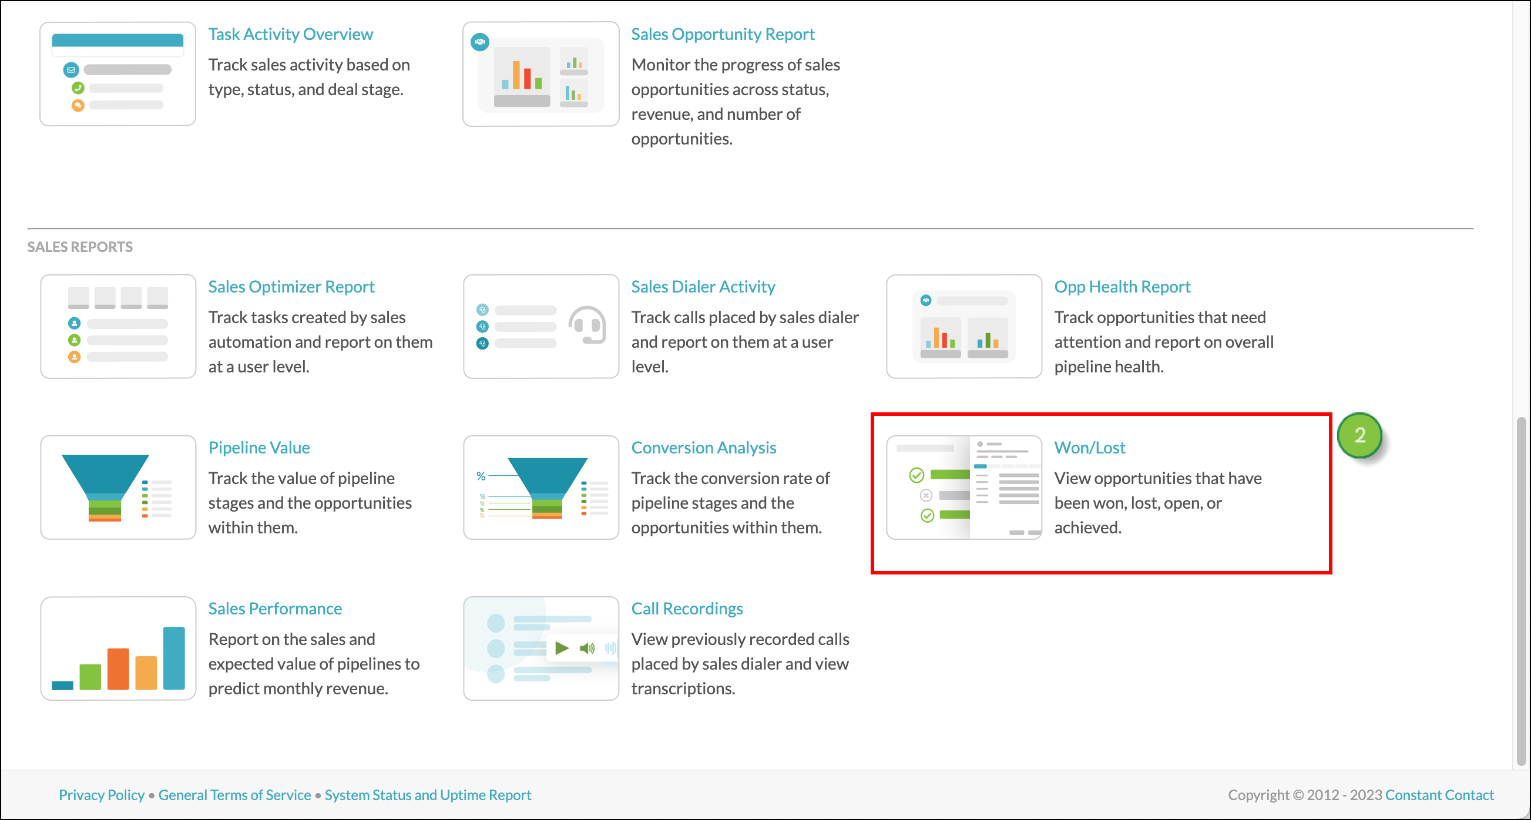1531x820 pixels.
Task: Click the Sales Dialer Activity headset thumbnail
Action: click(541, 326)
